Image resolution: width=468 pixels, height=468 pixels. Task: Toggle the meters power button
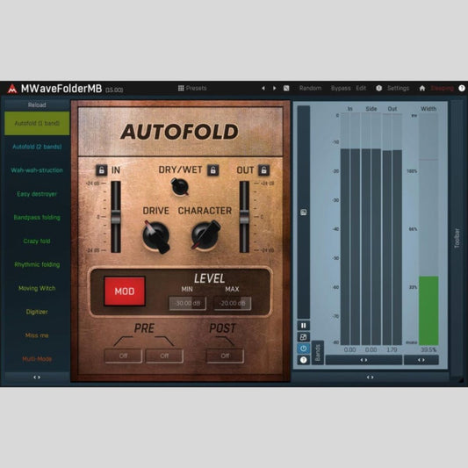point(304,349)
